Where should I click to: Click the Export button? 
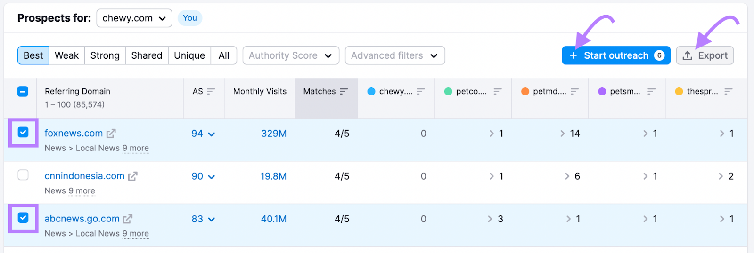click(705, 55)
